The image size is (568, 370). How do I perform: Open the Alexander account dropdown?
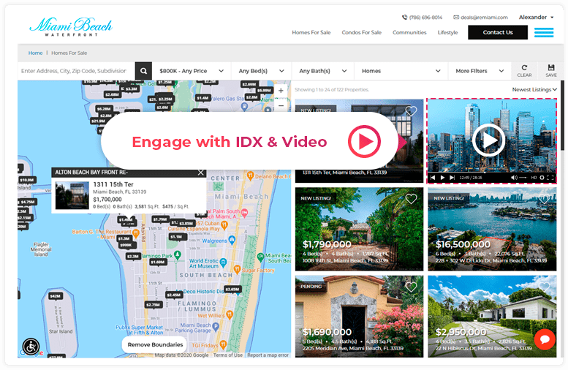(536, 18)
